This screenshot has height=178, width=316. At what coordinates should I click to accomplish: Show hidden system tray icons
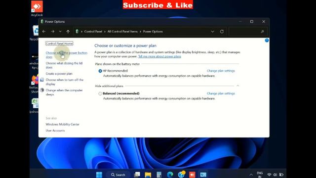pyautogui.click(x=251, y=175)
